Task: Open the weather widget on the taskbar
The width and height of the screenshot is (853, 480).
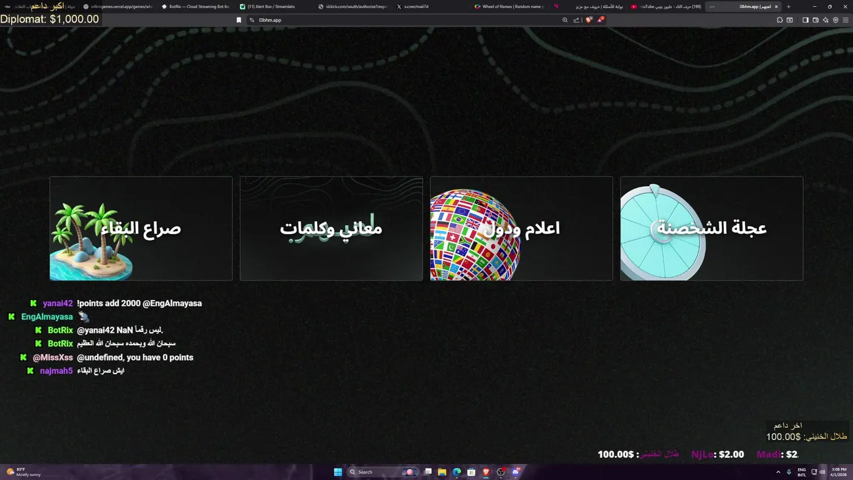Action: 24,472
